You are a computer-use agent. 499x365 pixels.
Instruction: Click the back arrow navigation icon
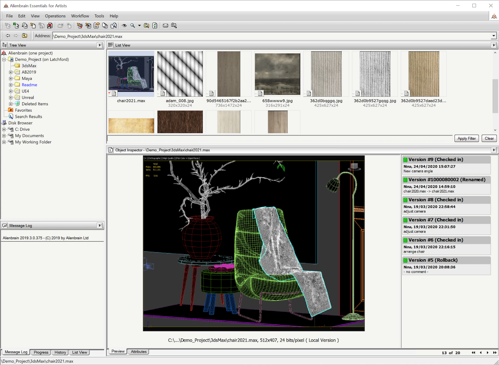pyautogui.click(x=8, y=36)
